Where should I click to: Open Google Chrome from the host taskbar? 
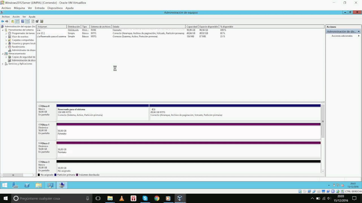157,198
